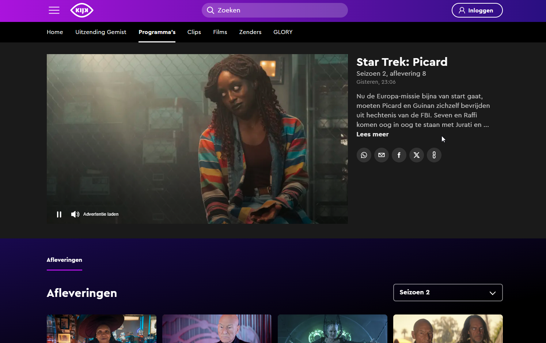
Task: Share episode via WhatsApp
Action: tap(364, 155)
